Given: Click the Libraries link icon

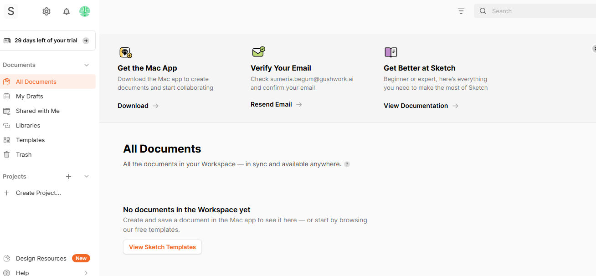Looking at the screenshot, I should tap(6, 126).
